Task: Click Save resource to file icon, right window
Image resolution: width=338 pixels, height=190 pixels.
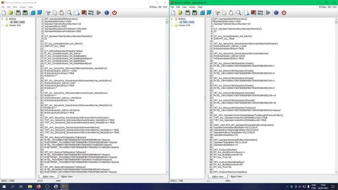Action: [x=209, y=13]
